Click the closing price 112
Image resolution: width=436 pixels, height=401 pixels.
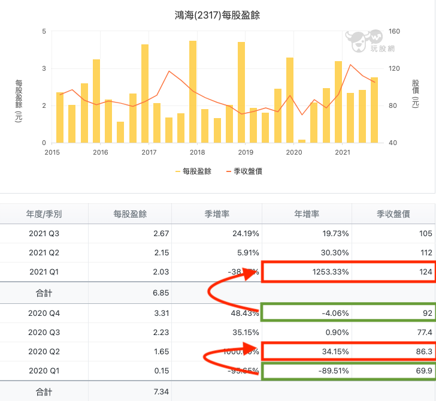[426, 253]
